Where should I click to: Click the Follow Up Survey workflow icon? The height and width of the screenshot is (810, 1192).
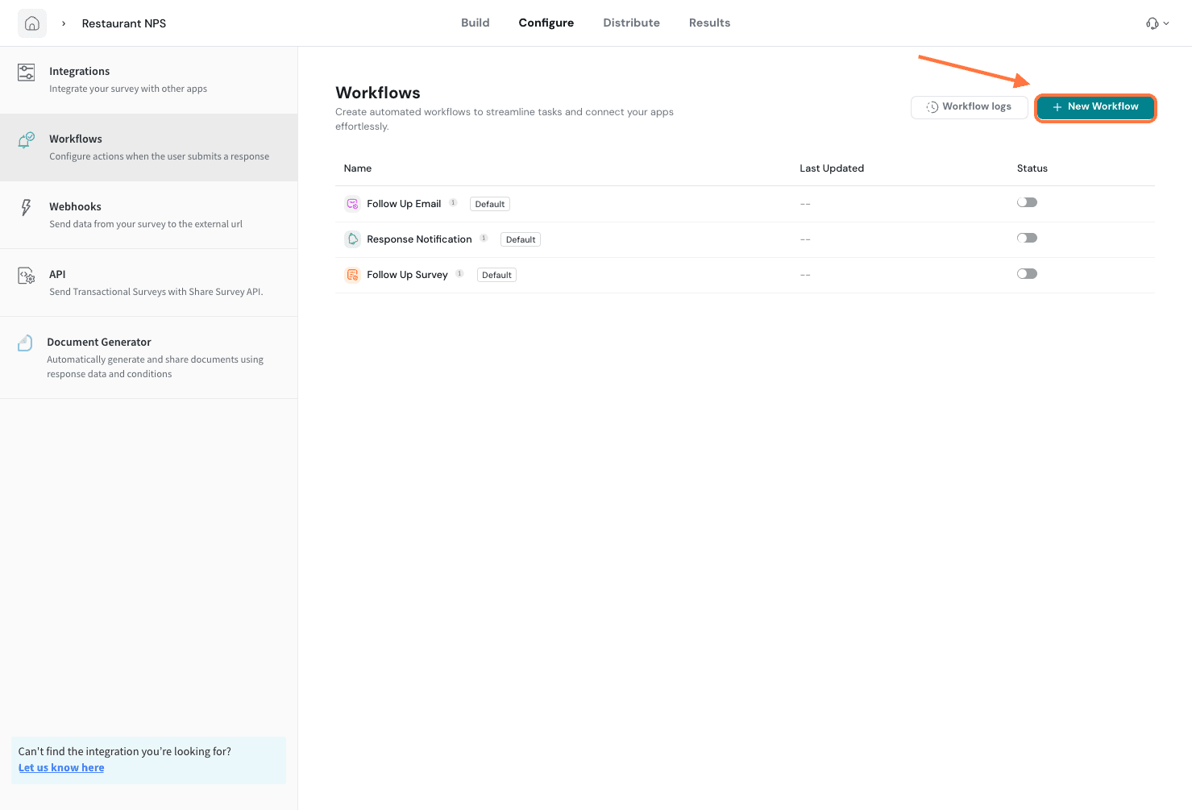(x=352, y=275)
